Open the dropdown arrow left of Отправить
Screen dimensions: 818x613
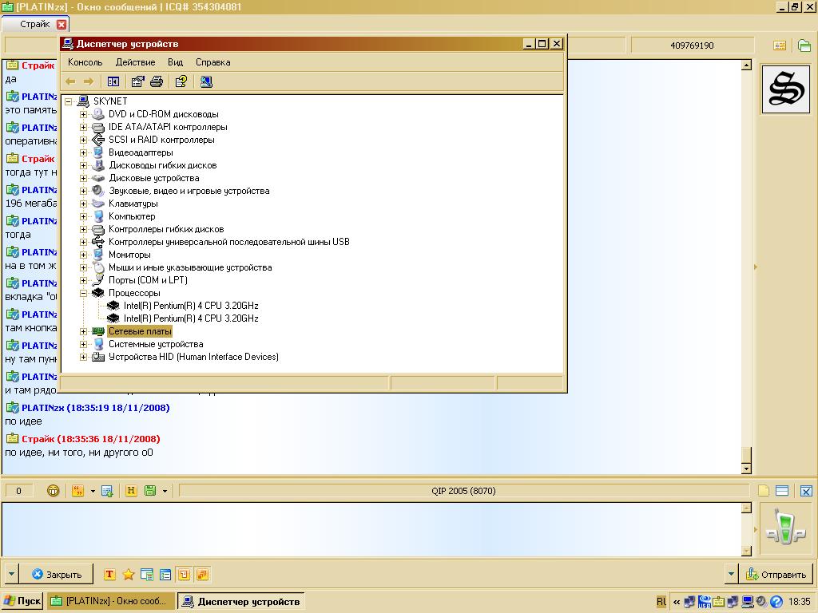[x=731, y=575]
